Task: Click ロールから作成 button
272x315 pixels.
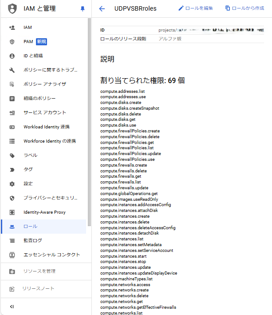Action: 244,8
